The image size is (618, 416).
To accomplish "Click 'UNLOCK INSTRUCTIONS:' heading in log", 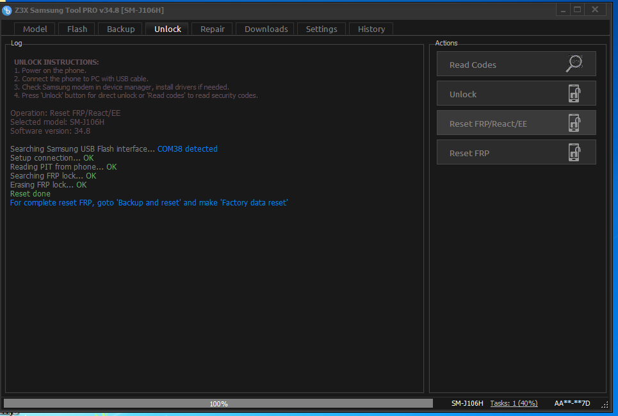I will click(x=56, y=62).
